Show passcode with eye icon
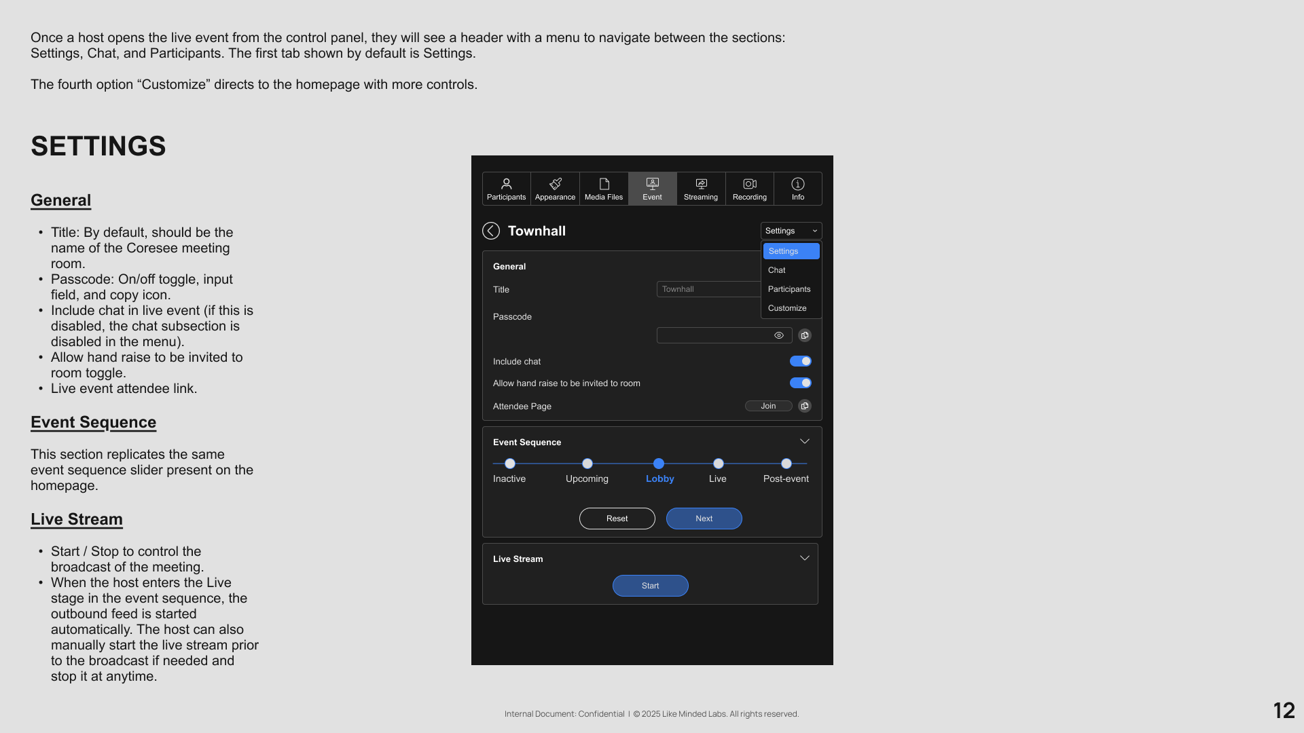This screenshot has height=733, width=1304. tap(779, 335)
